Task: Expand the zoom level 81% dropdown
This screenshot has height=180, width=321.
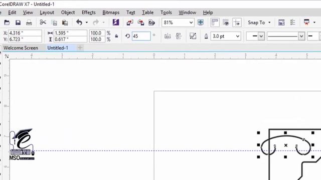Action: (x=191, y=22)
